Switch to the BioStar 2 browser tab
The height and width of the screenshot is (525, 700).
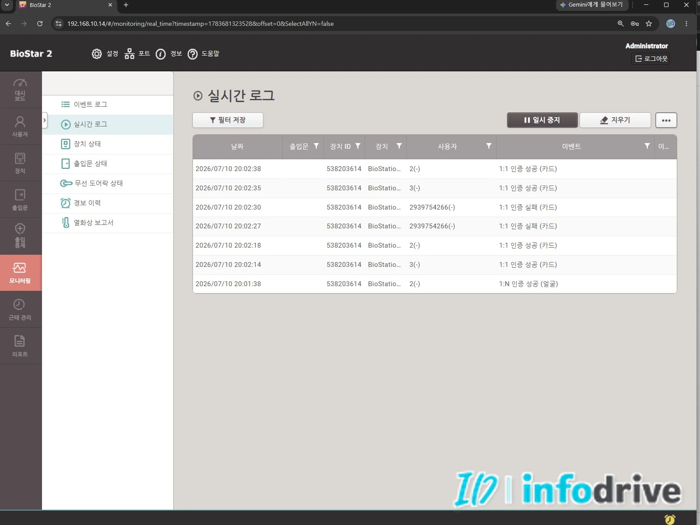click(66, 5)
